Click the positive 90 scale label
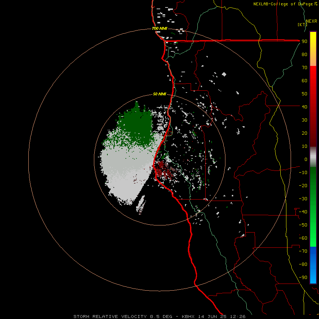The image size is (319, 319). [x=304, y=41]
